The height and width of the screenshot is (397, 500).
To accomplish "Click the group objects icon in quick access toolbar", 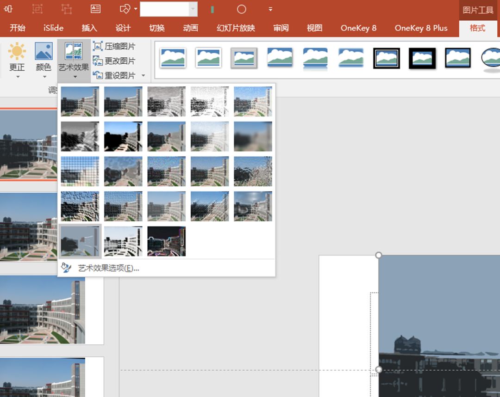I will click(37, 9).
